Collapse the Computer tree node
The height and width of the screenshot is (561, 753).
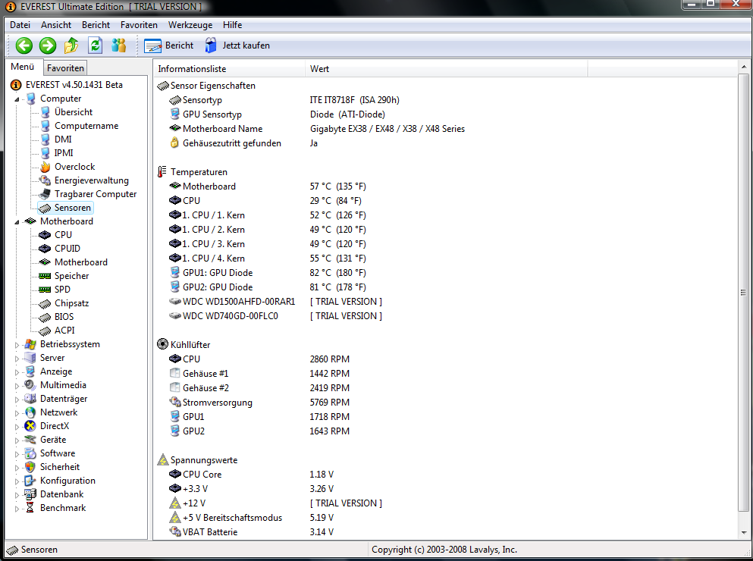coord(17,99)
